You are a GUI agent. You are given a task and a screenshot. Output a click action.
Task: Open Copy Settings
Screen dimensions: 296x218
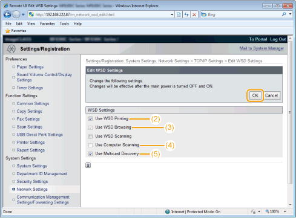(30, 111)
